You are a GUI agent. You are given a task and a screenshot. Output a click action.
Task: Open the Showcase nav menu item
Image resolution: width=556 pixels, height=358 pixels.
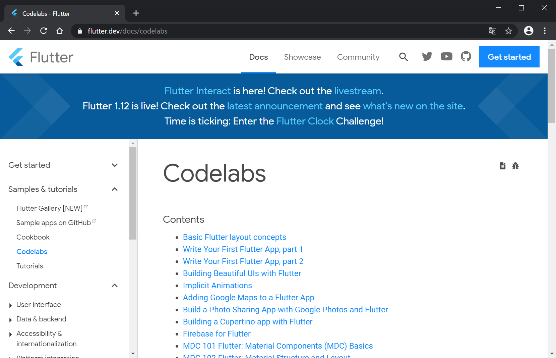(302, 57)
